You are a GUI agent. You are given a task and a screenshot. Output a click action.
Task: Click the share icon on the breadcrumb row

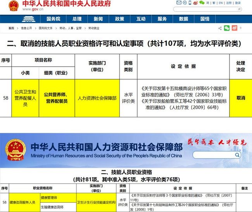pyautogui.click(x=220, y=28)
